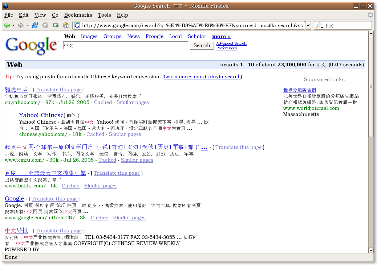The image size is (377, 265).
Task: Open the 起点中文网 result title link
Action: pyautogui.click(x=106, y=147)
